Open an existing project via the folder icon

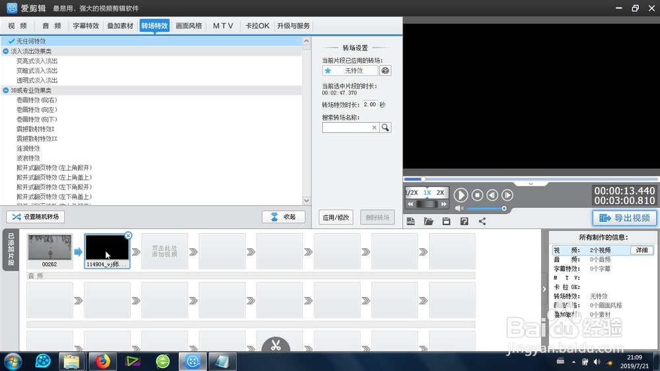[428, 222]
